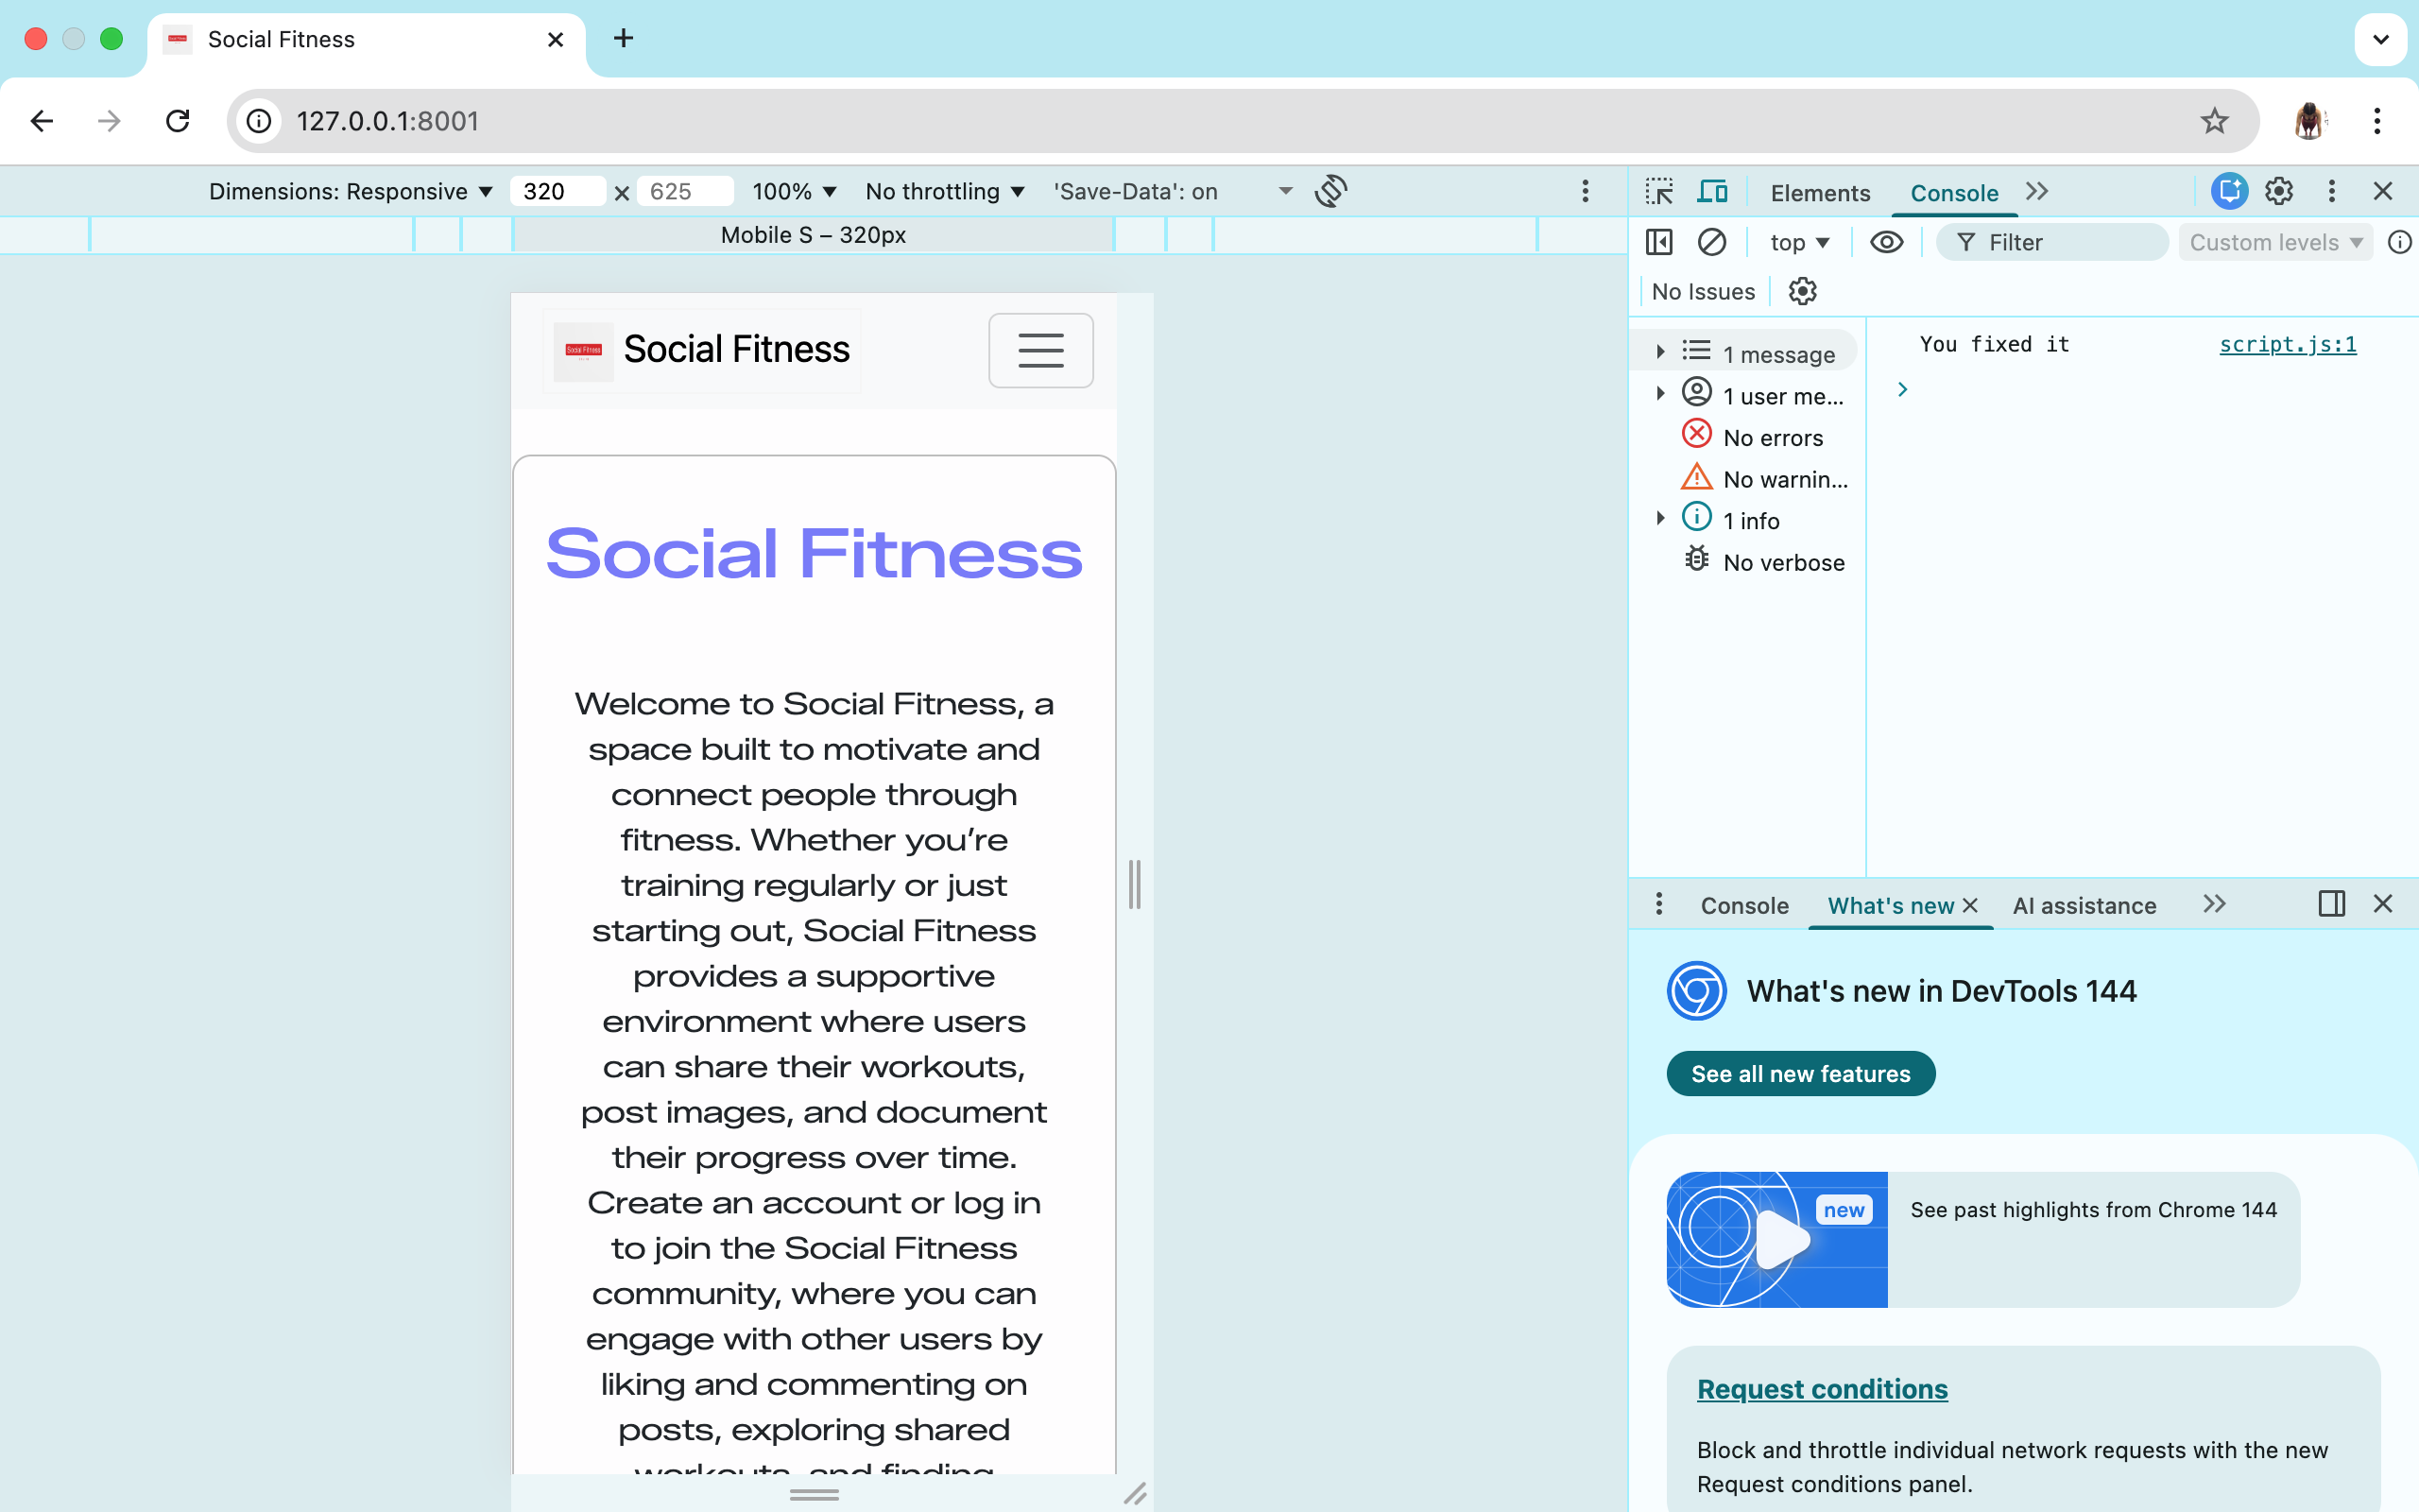Create a live expression with the eye icon
This screenshot has height=1512, width=2419.
[x=1887, y=241]
